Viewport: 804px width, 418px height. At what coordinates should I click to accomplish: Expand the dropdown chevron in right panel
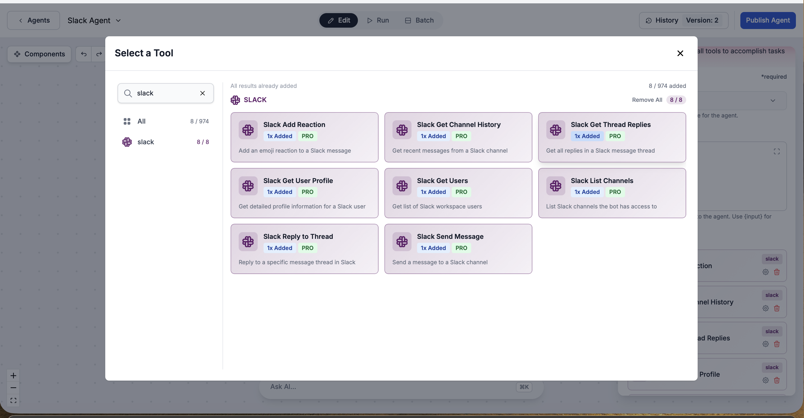[773, 100]
